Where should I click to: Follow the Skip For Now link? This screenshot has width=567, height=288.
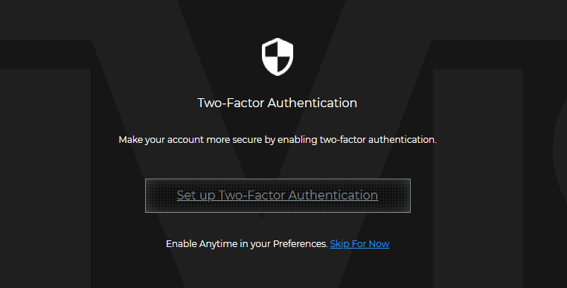coord(359,244)
